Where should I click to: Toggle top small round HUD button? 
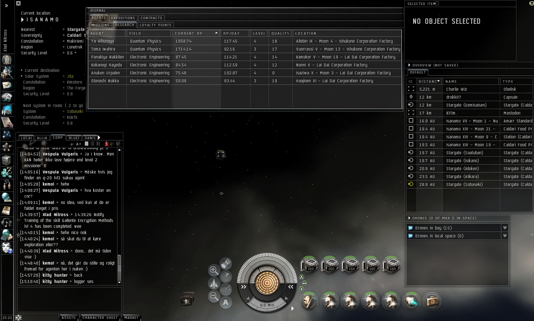301,277
